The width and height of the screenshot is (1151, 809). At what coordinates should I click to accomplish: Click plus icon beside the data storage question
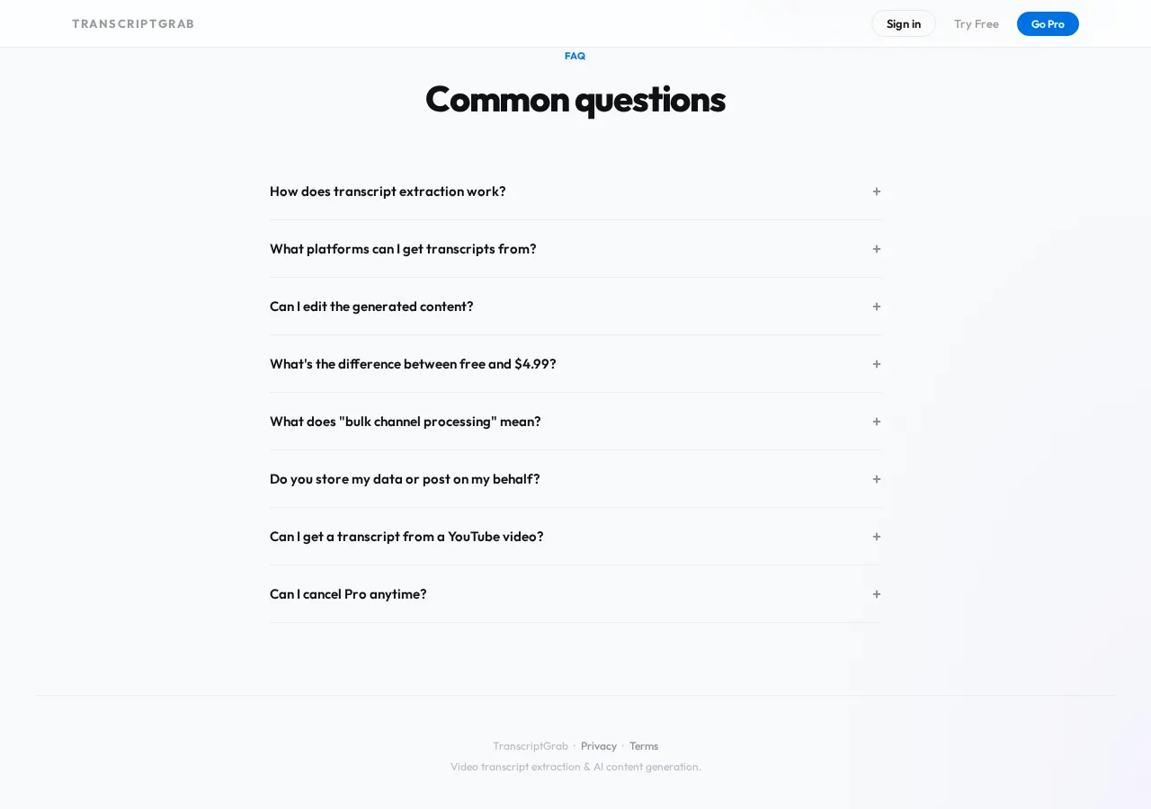876,479
